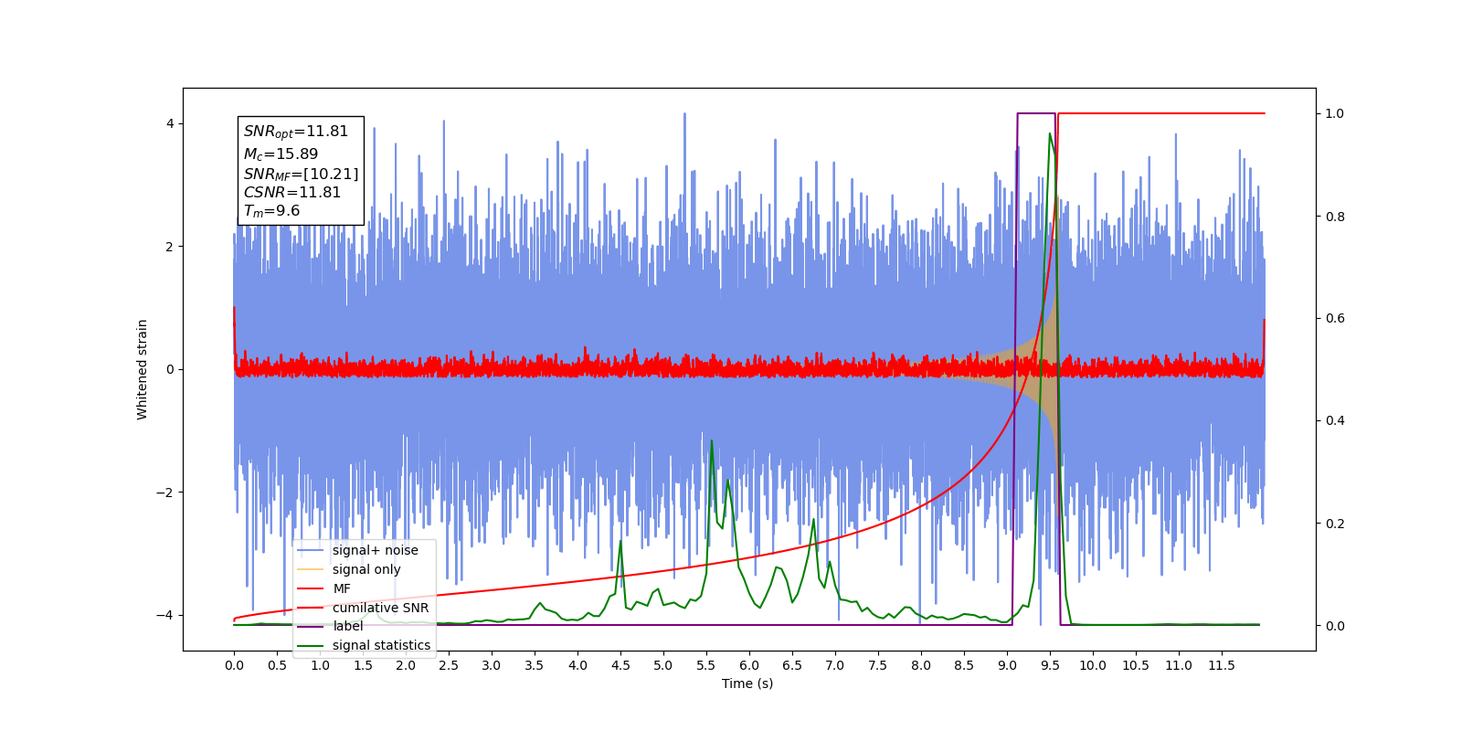The height and width of the screenshot is (731, 1462).
Task: Click the 0.6 tick on the right-hand axis
Action: point(1335,319)
